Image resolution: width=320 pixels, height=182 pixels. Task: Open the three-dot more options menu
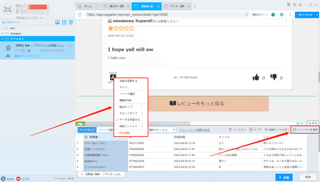pyautogui.click(x=290, y=15)
